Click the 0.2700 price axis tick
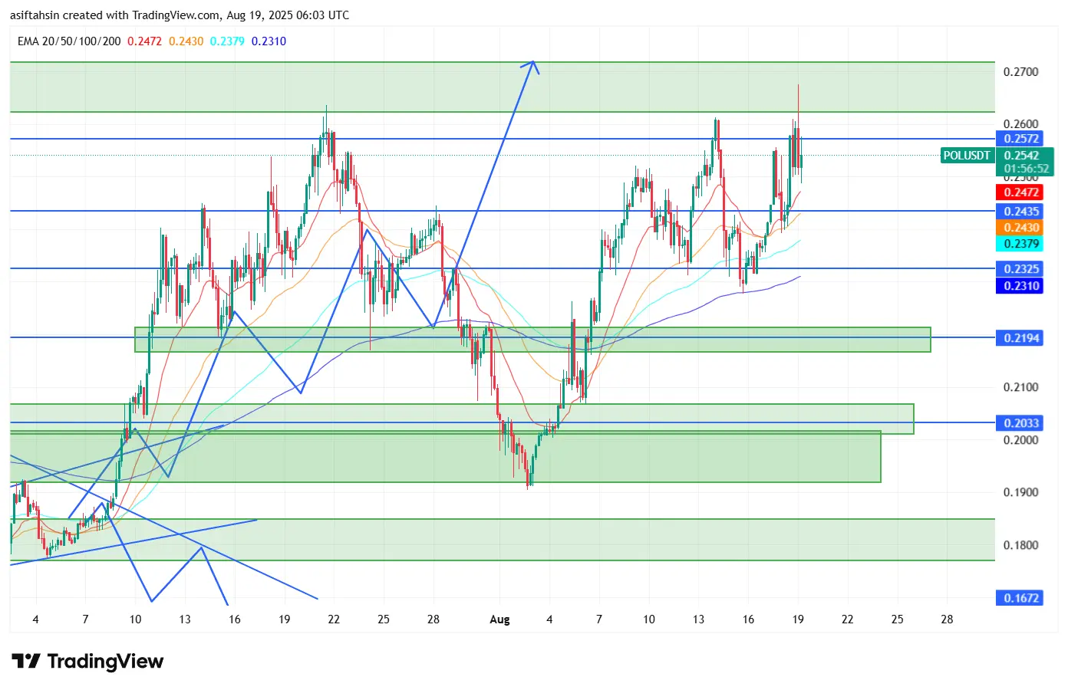This screenshot has height=690, width=1068. coord(1021,72)
